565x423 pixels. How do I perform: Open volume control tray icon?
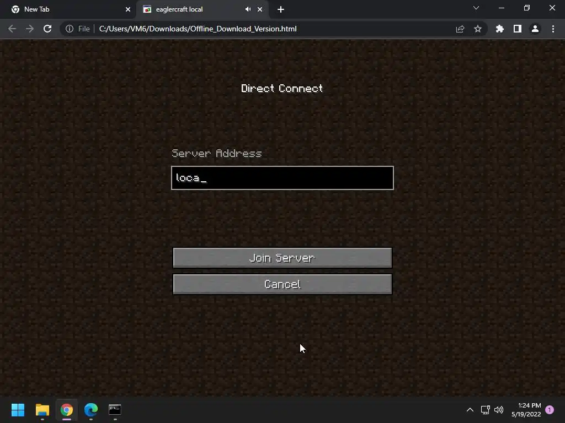click(x=499, y=410)
